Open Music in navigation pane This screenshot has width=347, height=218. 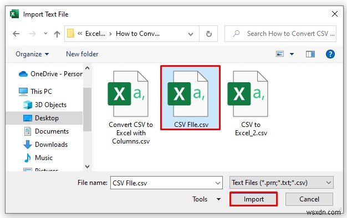(38, 158)
